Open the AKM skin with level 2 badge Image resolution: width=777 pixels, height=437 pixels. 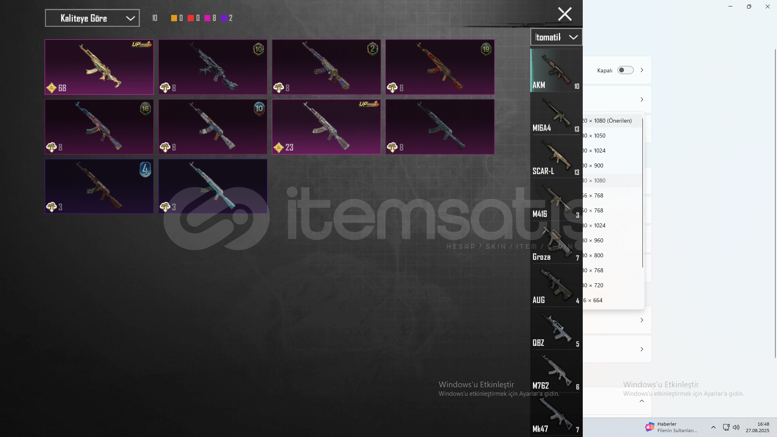pyautogui.click(x=327, y=67)
